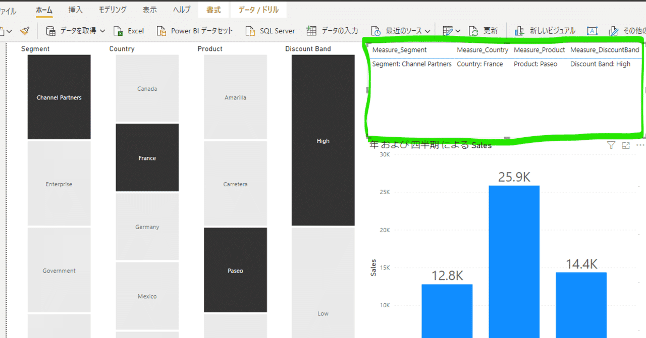Click the 'Country: France' table cell

tap(480, 64)
